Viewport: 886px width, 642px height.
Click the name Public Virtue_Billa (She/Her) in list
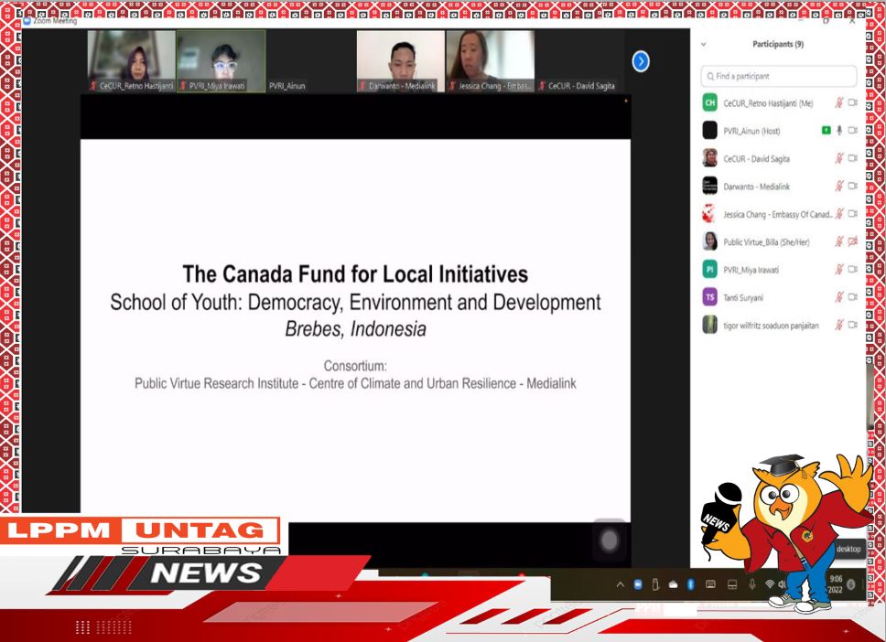click(x=766, y=242)
